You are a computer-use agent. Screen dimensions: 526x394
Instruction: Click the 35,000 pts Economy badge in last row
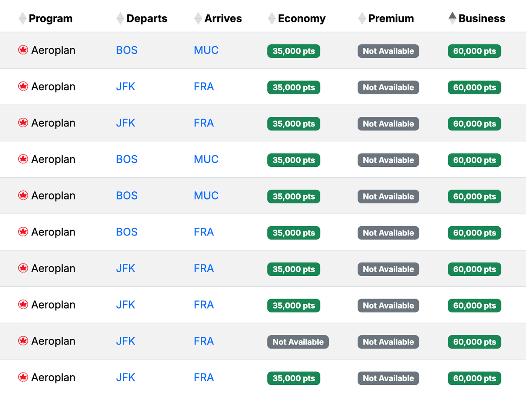294,378
